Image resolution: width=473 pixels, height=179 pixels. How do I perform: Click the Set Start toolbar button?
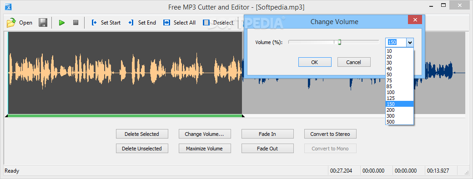[x=106, y=23]
